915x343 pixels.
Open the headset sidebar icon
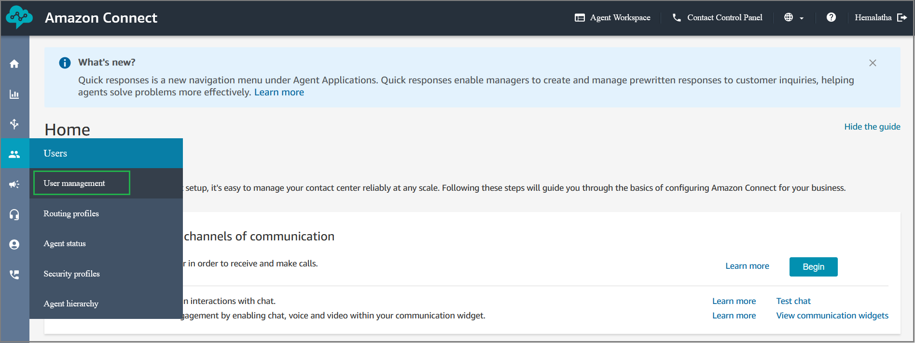(x=14, y=214)
